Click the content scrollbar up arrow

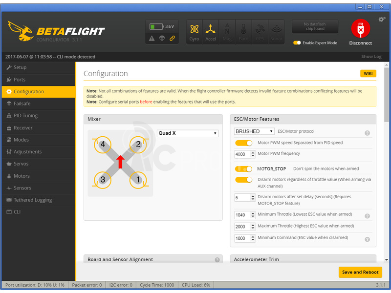[386, 65]
